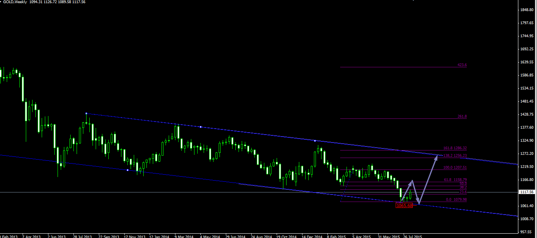Click the 4 May 2014 date label
537x238 pixels.
pos(210,236)
